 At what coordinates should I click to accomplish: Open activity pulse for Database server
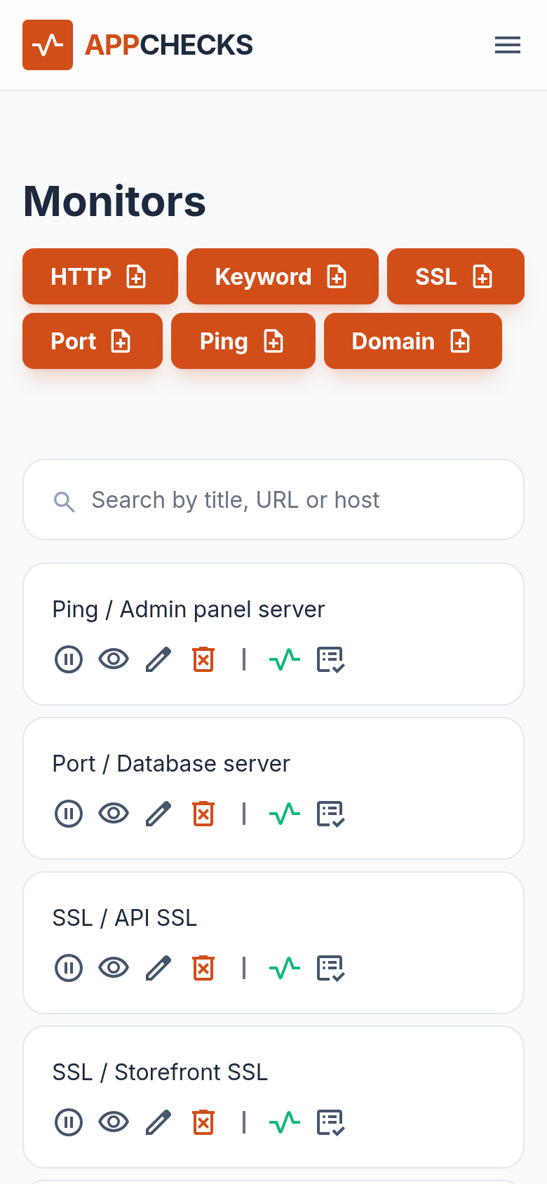[285, 814]
